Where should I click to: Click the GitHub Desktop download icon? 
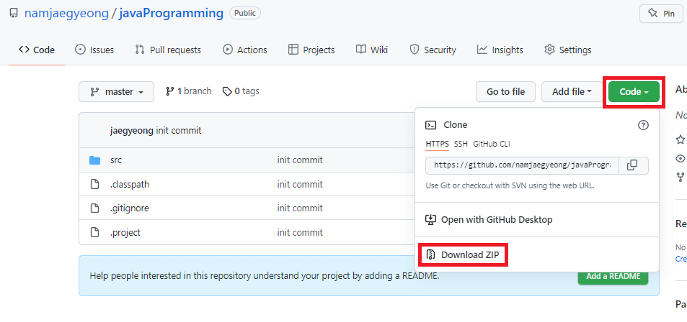(430, 220)
